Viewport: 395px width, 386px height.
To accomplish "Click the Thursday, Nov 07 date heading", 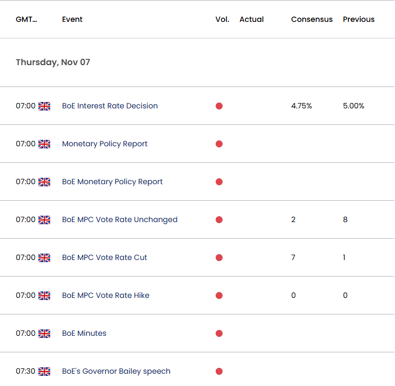I will coord(53,62).
